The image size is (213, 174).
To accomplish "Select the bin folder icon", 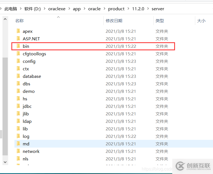I will click(x=18, y=46).
